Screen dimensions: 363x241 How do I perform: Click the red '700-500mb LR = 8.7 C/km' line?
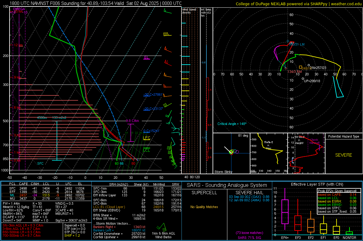[22, 235]
